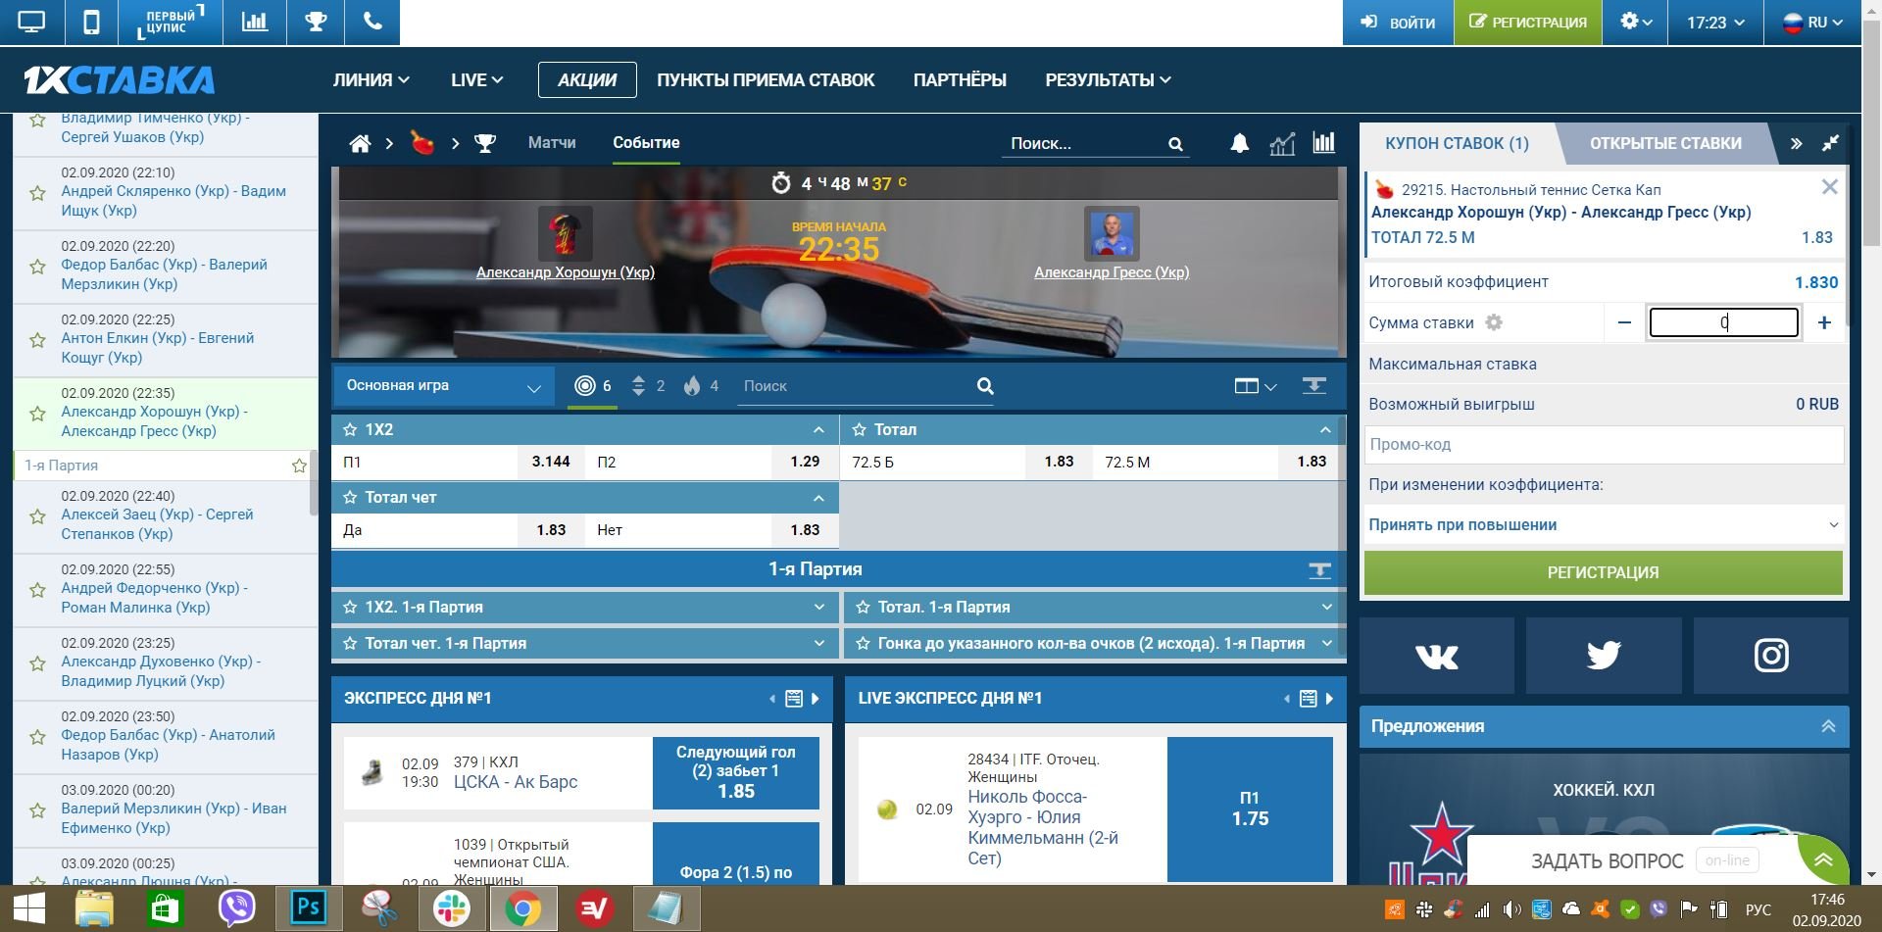Click the Промо-код input field

pos(1603,445)
